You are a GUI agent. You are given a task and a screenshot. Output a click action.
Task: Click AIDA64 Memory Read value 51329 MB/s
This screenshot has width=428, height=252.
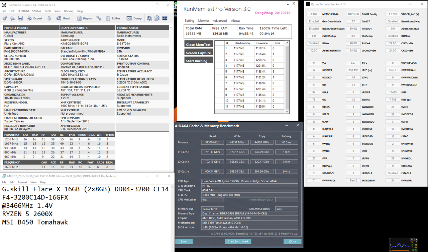(x=213, y=142)
